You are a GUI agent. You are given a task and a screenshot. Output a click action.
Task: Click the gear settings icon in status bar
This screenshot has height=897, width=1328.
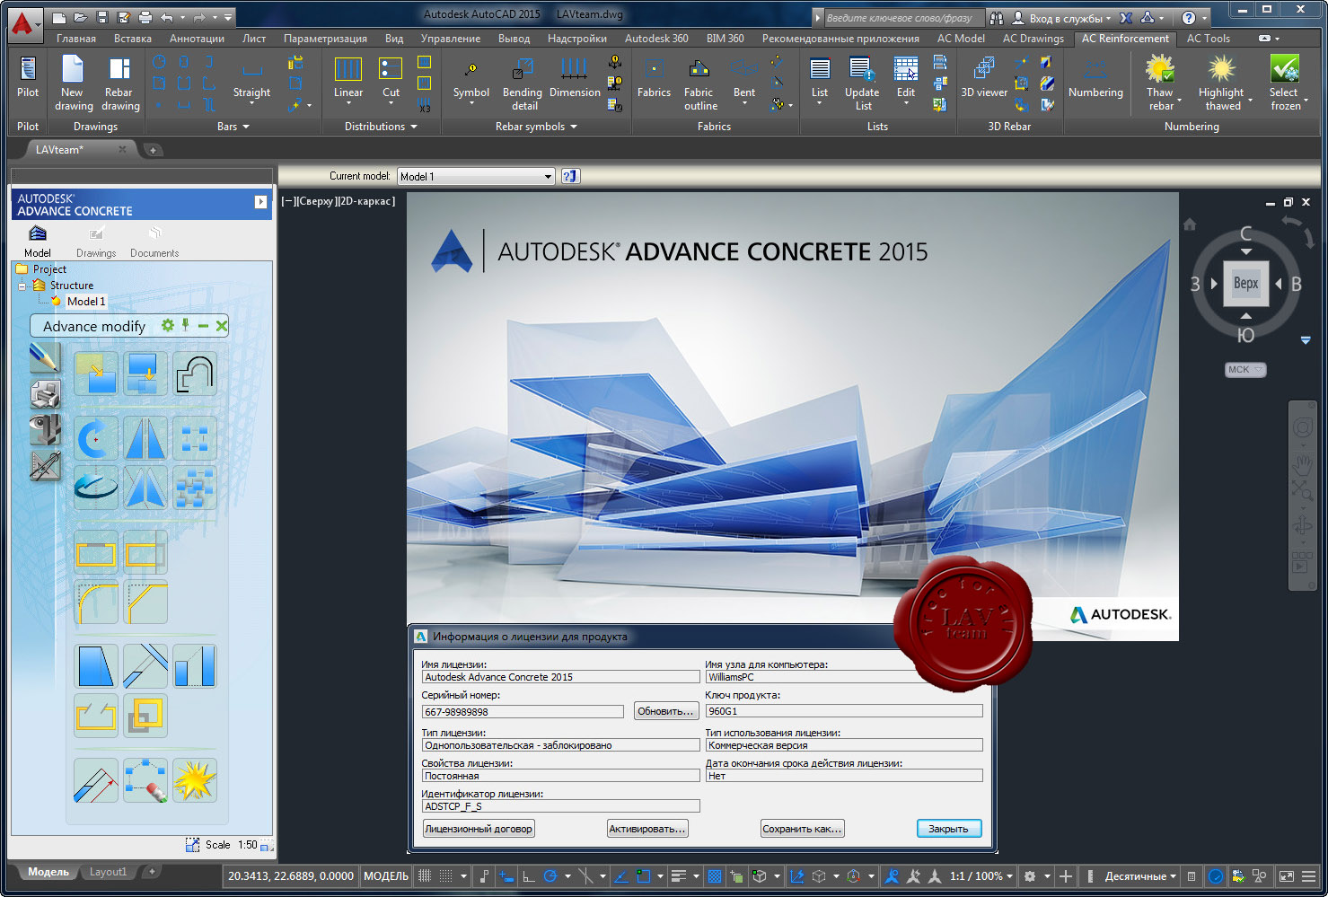1030,875
